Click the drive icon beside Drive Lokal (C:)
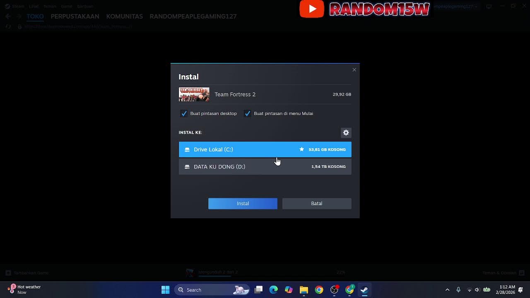530x298 pixels. pyautogui.click(x=187, y=149)
